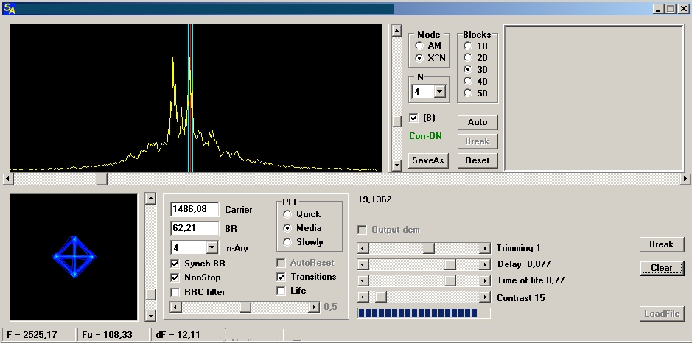The height and width of the screenshot is (343, 692).
Task: Click spectrum horizontal scrollbar right arrow
Action: (x=685, y=179)
